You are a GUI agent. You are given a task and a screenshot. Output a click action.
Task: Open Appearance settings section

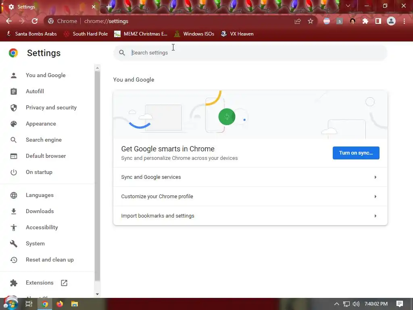(x=41, y=124)
